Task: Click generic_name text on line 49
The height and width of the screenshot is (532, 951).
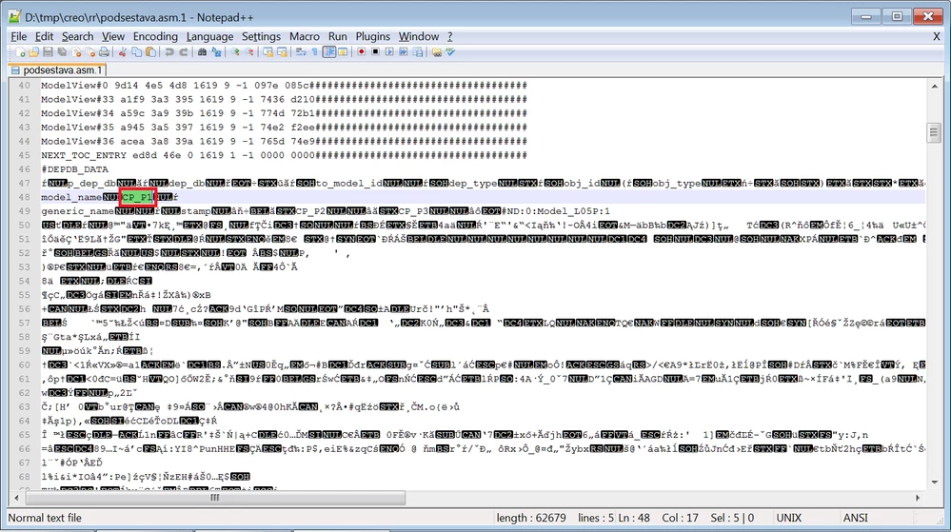Action: 78,211
